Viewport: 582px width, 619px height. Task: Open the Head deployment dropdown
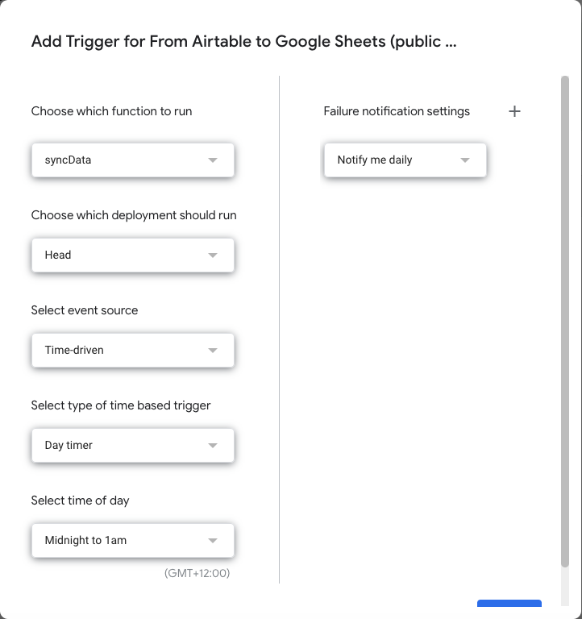pos(133,255)
